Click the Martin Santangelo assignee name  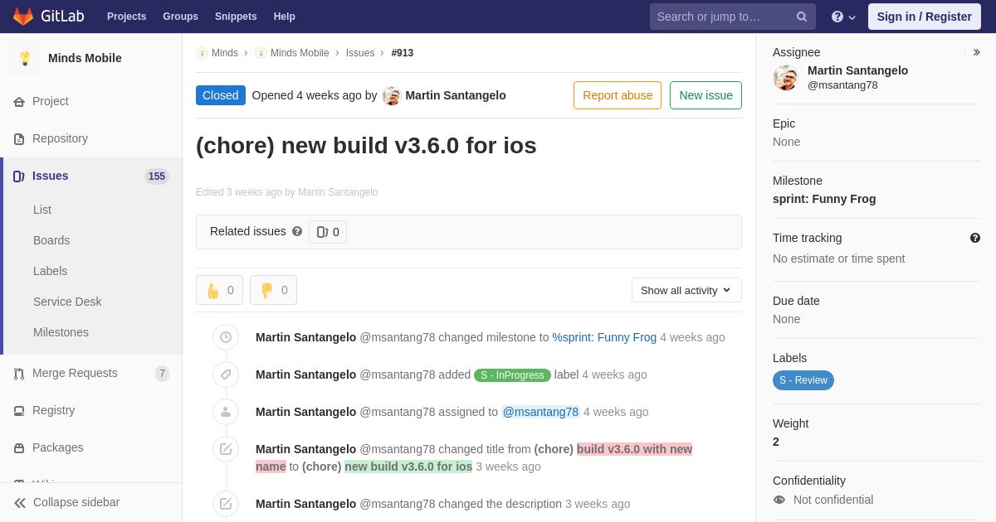tap(857, 70)
